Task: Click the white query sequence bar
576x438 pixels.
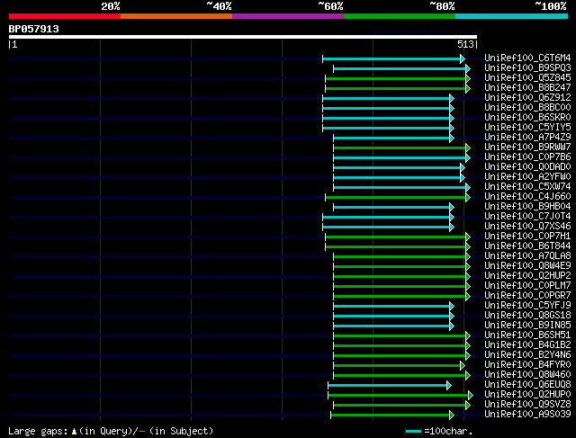Action: pyautogui.click(x=242, y=37)
